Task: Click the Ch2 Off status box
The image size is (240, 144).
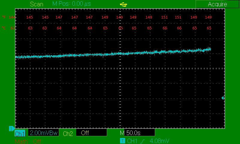Action: 91,133
